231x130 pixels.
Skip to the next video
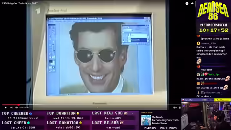point(11,108)
